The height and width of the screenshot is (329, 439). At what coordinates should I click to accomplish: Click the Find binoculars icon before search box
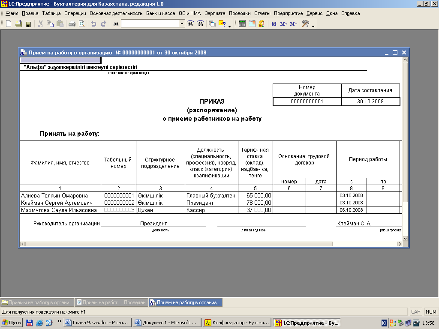[x=116, y=24]
